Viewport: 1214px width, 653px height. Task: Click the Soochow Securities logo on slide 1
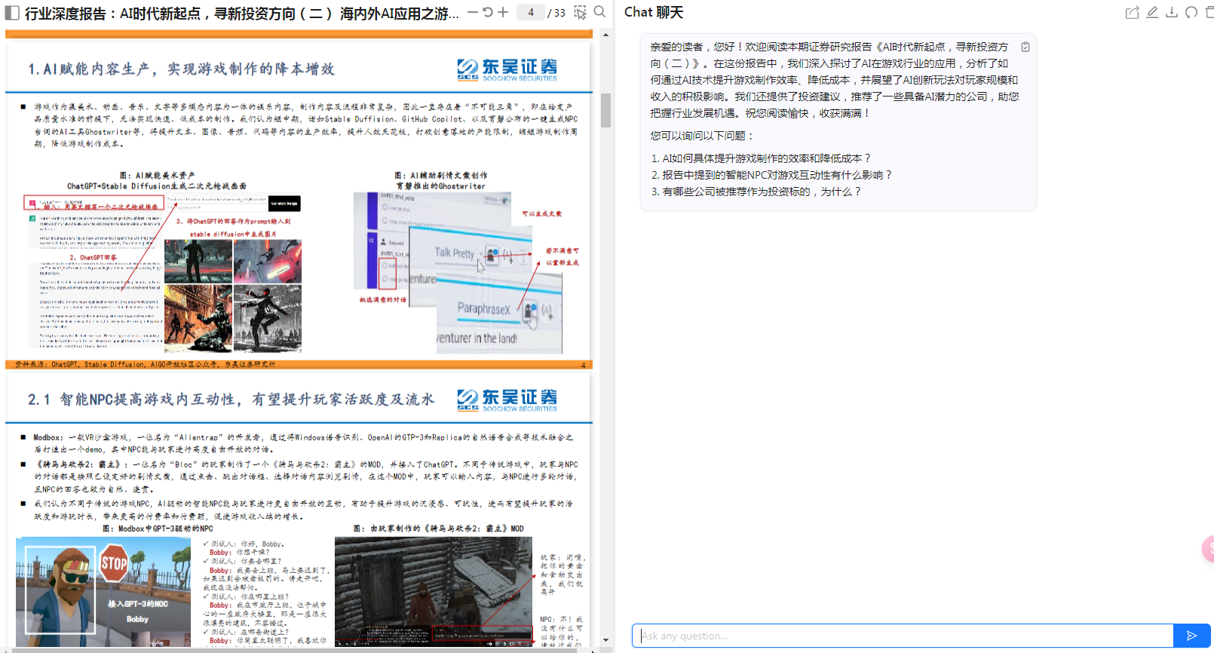(x=507, y=69)
